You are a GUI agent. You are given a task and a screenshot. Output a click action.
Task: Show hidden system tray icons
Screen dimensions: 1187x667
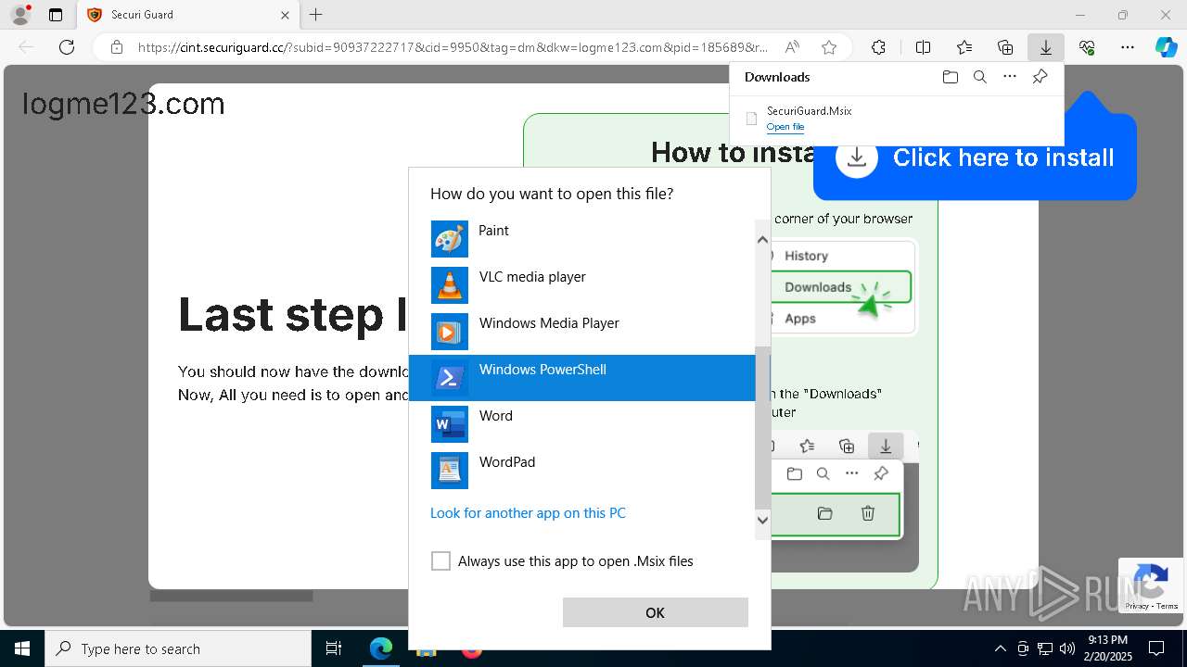(x=1000, y=648)
